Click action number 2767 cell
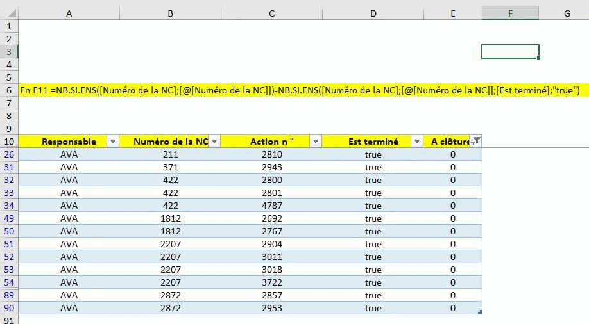This screenshot has width=589, height=324. (x=272, y=231)
